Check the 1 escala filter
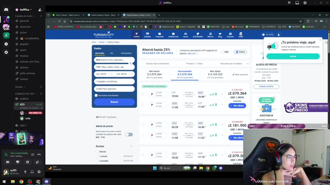 [97, 156]
